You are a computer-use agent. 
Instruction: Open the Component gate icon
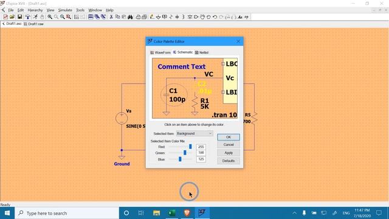[196, 17]
